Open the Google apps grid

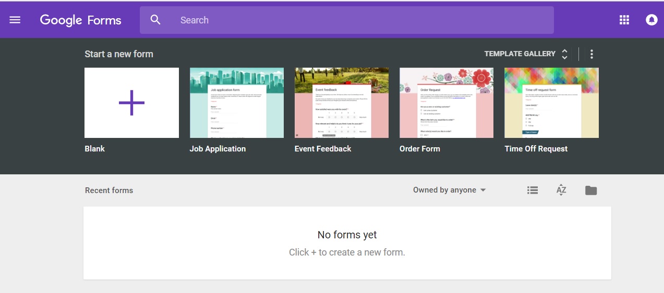[624, 20]
